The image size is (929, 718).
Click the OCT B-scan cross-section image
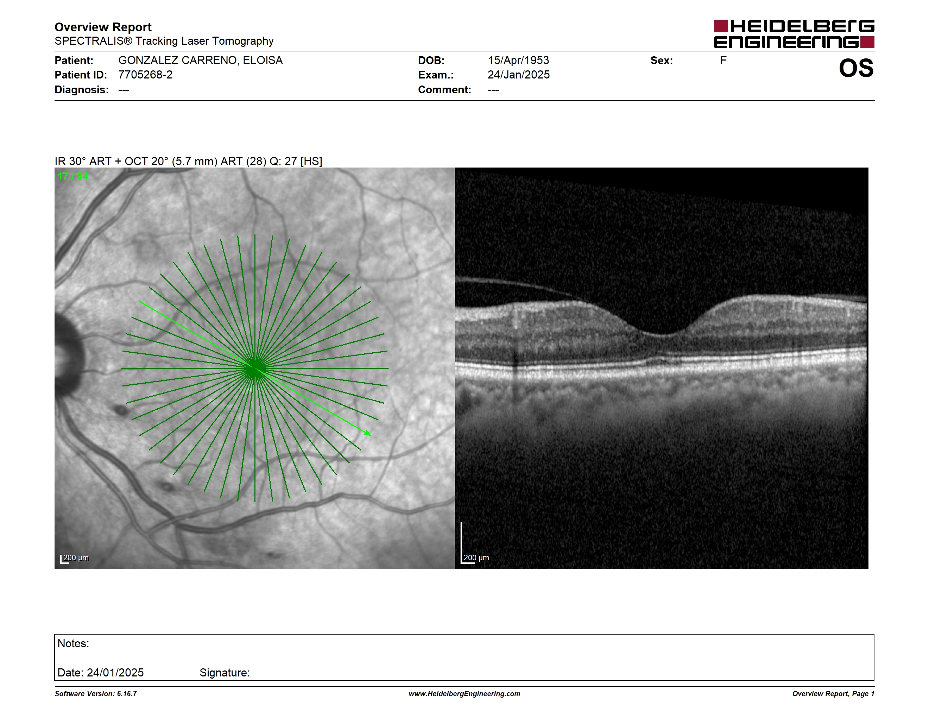(x=662, y=369)
